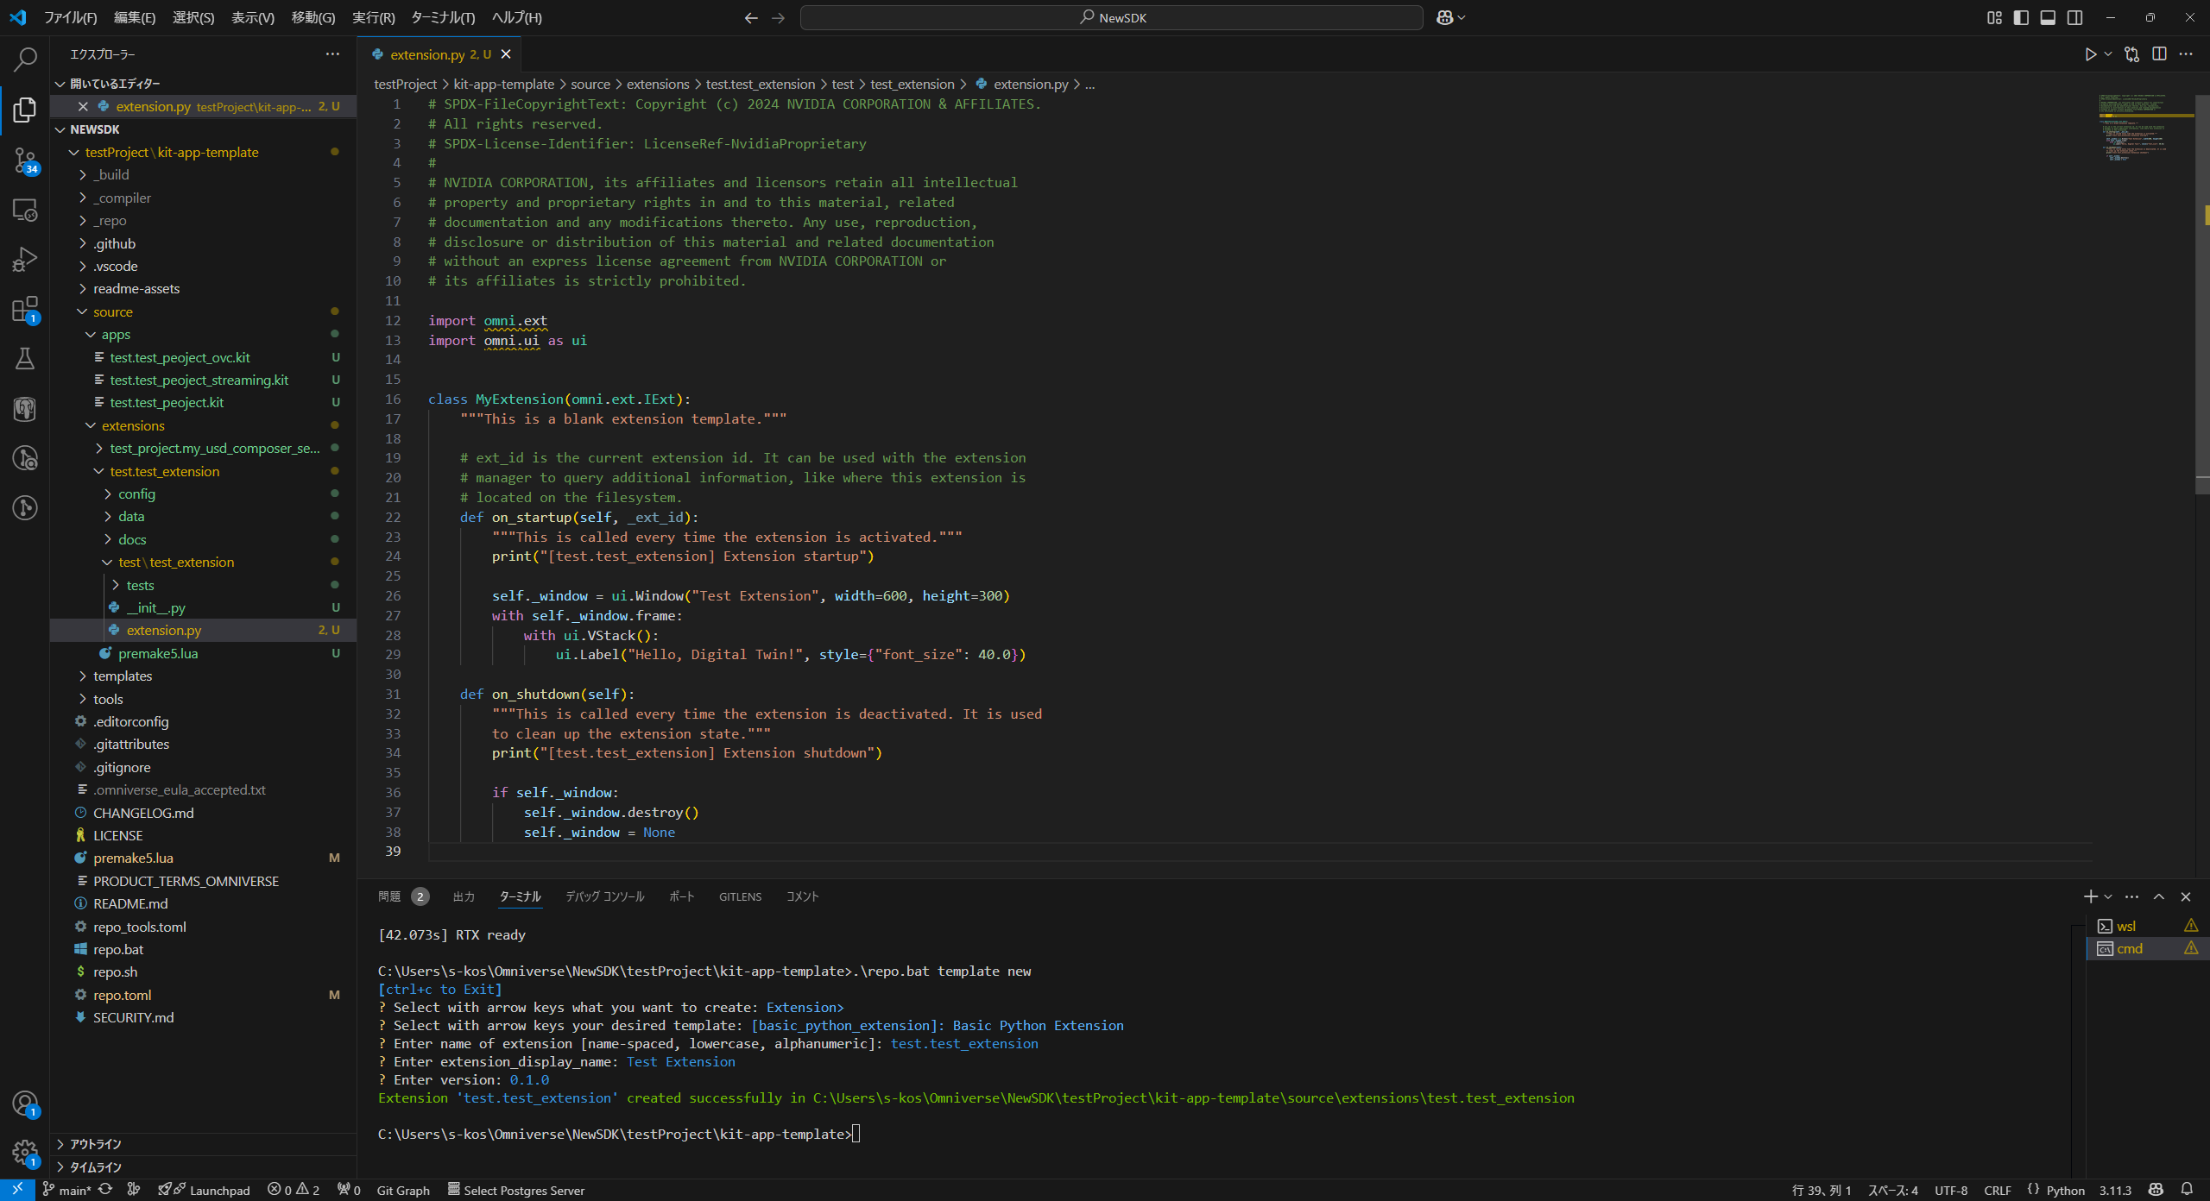
Task: Open the PostgreSQL explorer in the Activity Bar
Action: click(x=24, y=409)
